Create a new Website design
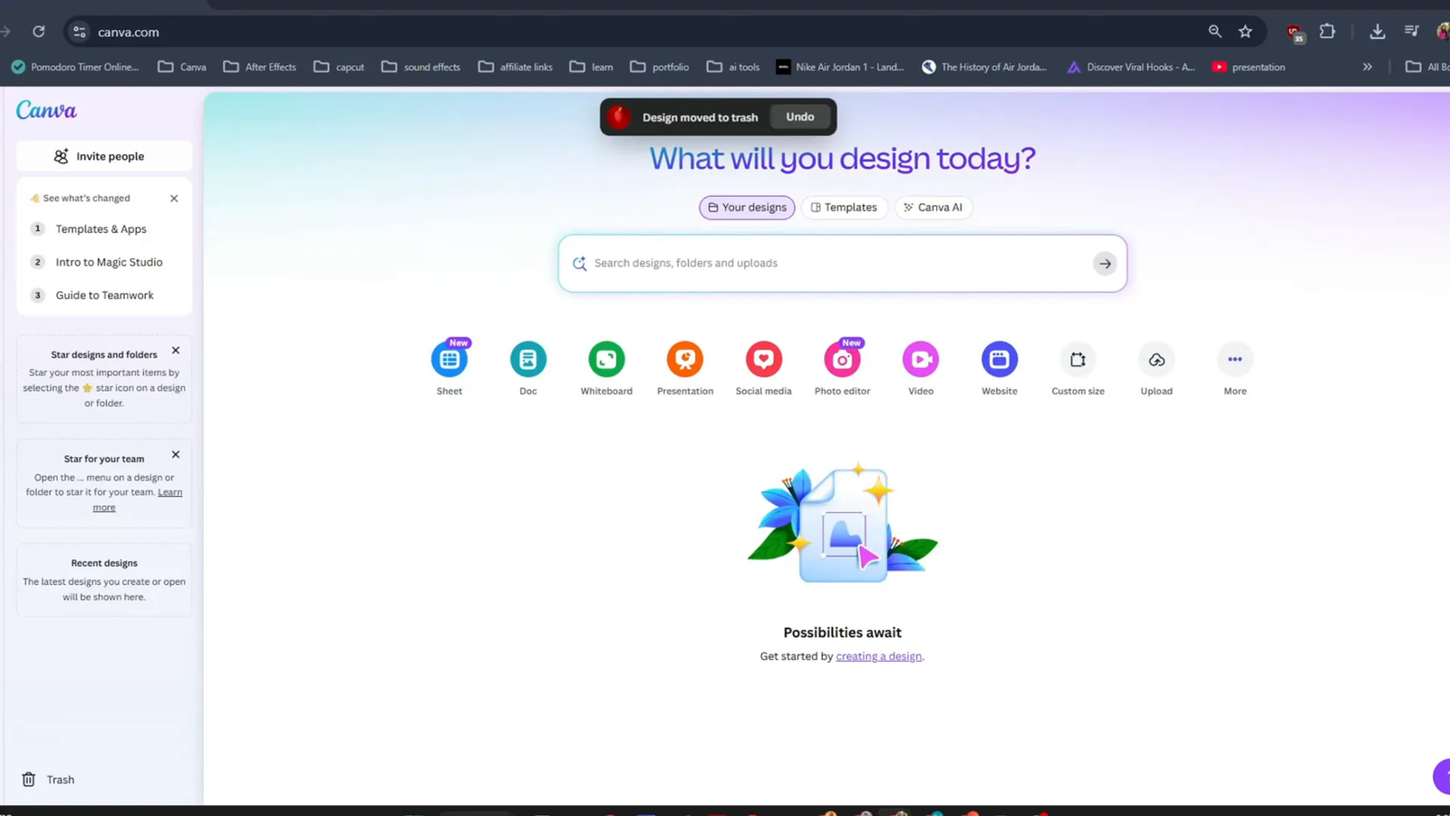Viewport: 1450px width, 816px height. pyautogui.click(x=1000, y=360)
